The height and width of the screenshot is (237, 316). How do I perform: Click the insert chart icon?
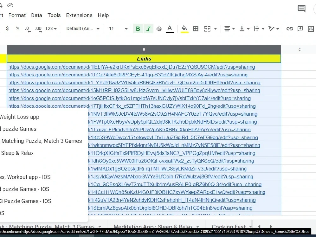pos(311,29)
